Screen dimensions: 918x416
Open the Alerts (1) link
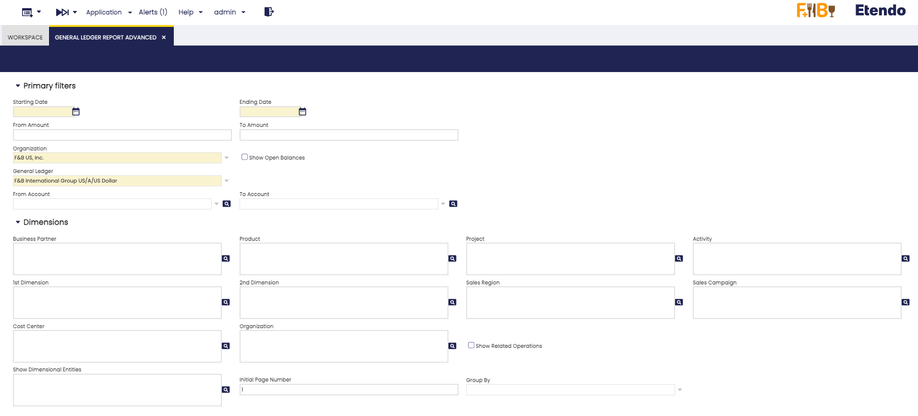pyautogui.click(x=153, y=12)
